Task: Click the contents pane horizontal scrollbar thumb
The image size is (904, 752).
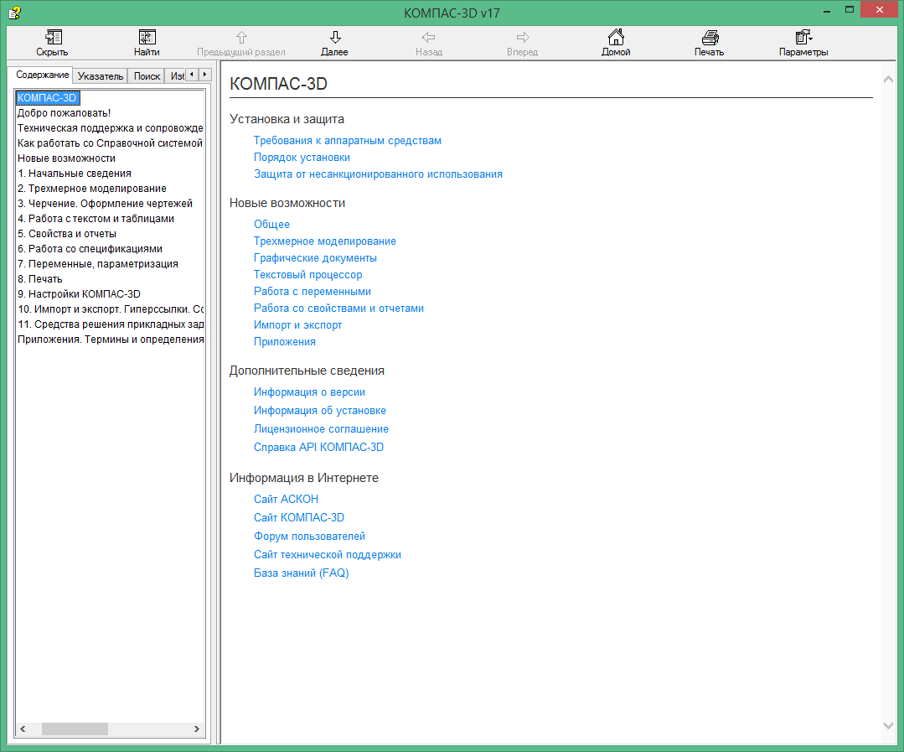Action: [75, 729]
